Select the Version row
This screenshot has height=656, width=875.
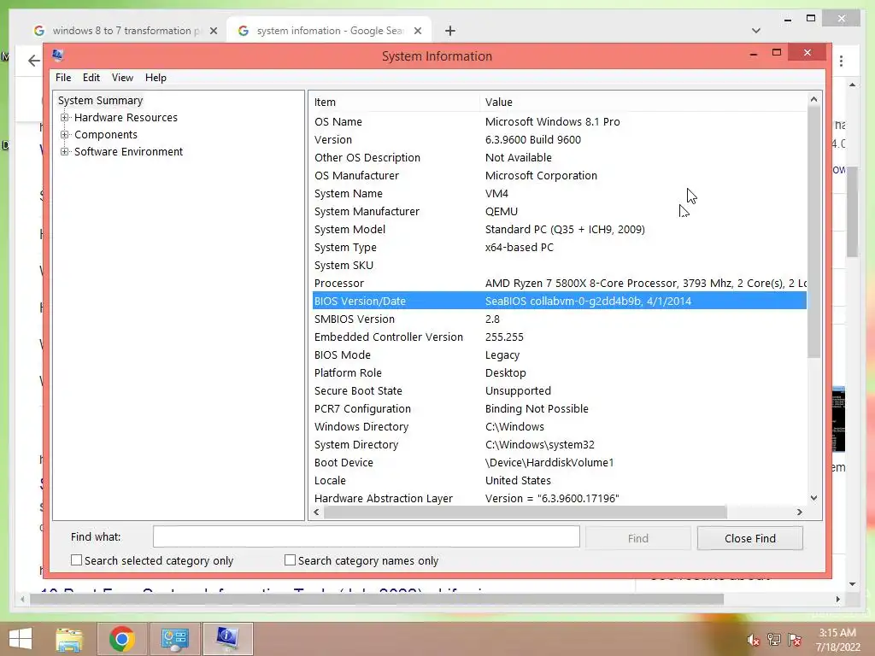pos(559,139)
